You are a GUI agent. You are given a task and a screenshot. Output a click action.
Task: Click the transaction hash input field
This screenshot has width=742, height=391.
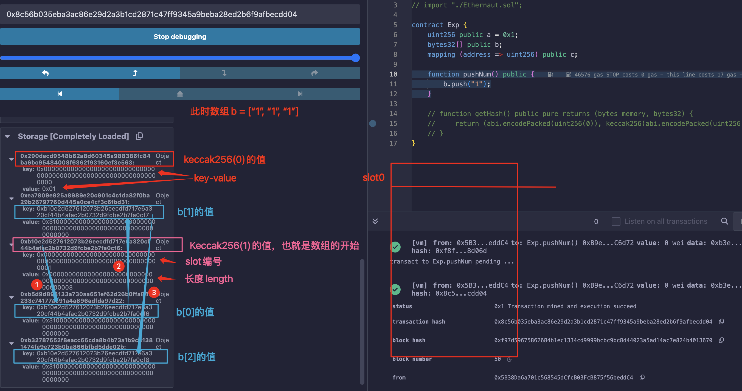point(180,14)
